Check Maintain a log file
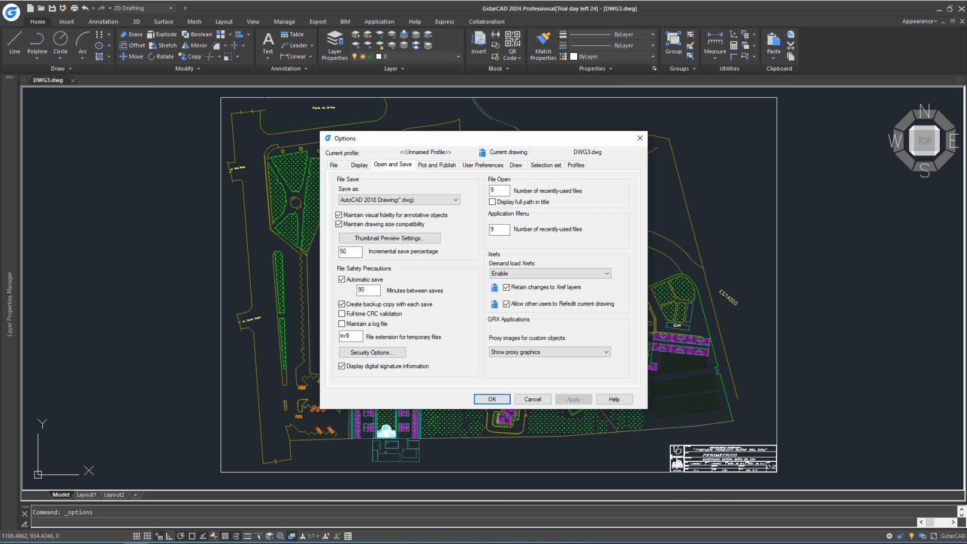967x544 pixels. [x=342, y=323]
